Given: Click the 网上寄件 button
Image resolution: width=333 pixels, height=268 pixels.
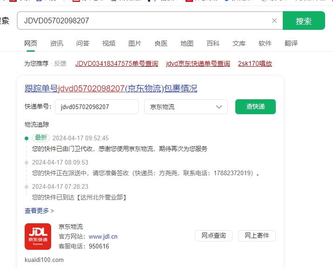Looking at the screenshot, I should (x=257, y=236).
